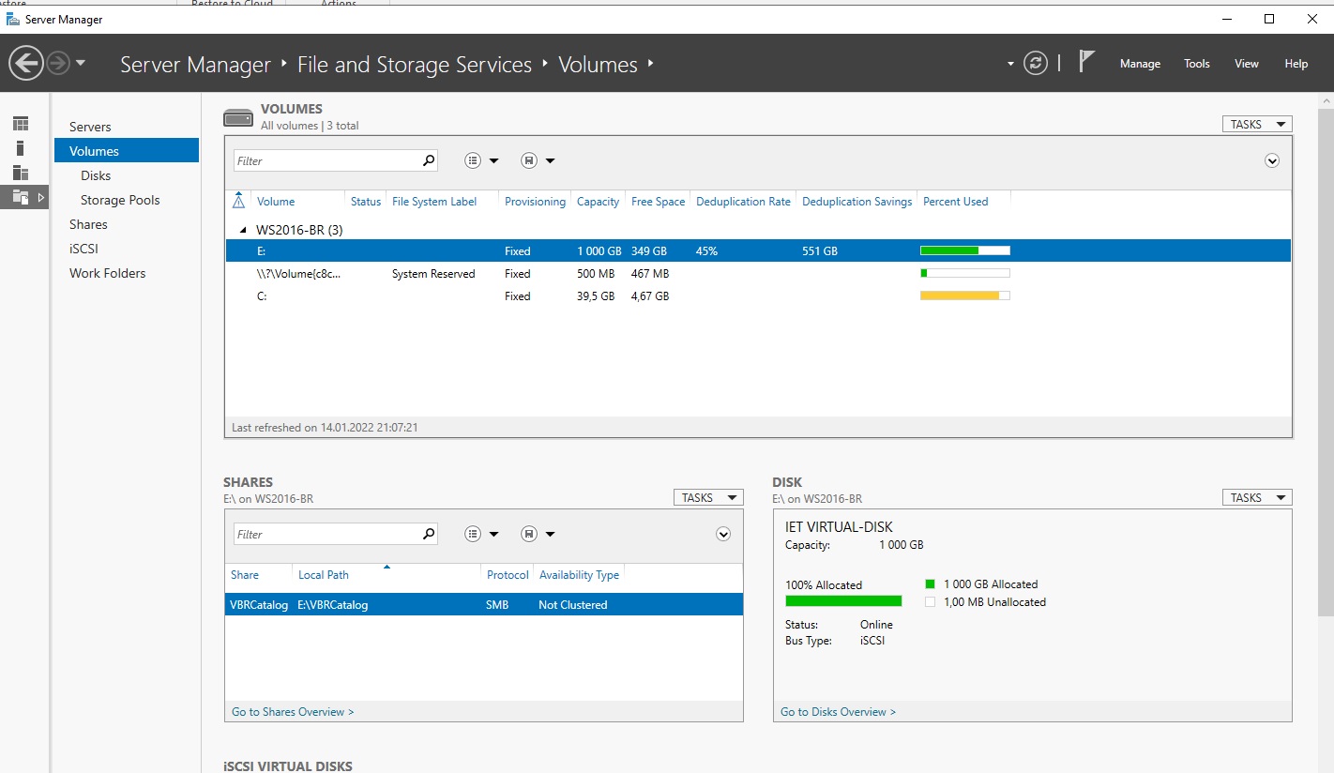The width and height of the screenshot is (1334, 773).
Task: Sort by the Protocol column header
Action: (x=508, y=575)
